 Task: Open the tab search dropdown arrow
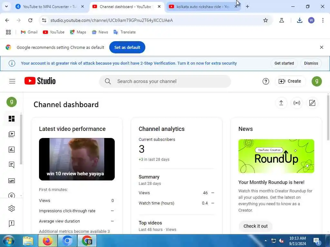6,6
